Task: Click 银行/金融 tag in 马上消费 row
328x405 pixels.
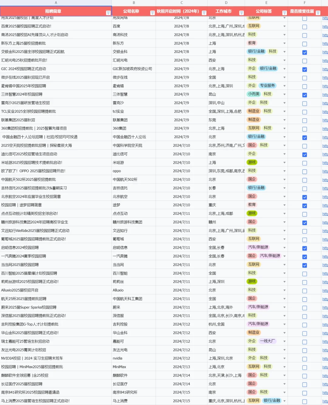Action: point(272,401)
